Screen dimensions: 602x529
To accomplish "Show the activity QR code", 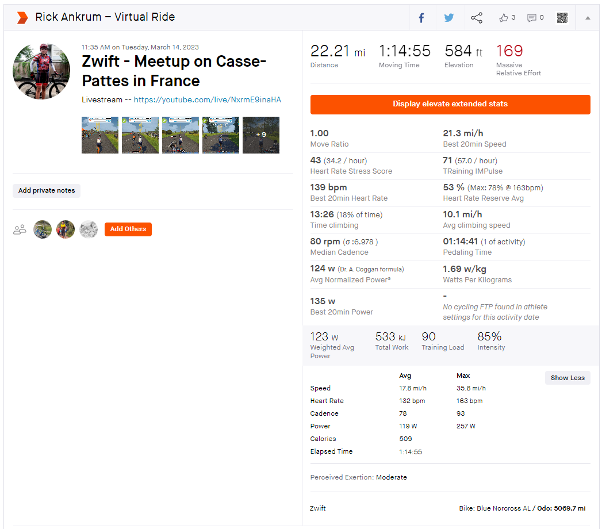I will pos(562,18).
